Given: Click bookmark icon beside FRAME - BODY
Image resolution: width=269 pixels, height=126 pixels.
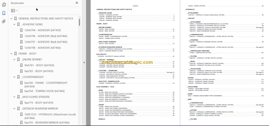Looking at the screenshot, I should [15, 54].
